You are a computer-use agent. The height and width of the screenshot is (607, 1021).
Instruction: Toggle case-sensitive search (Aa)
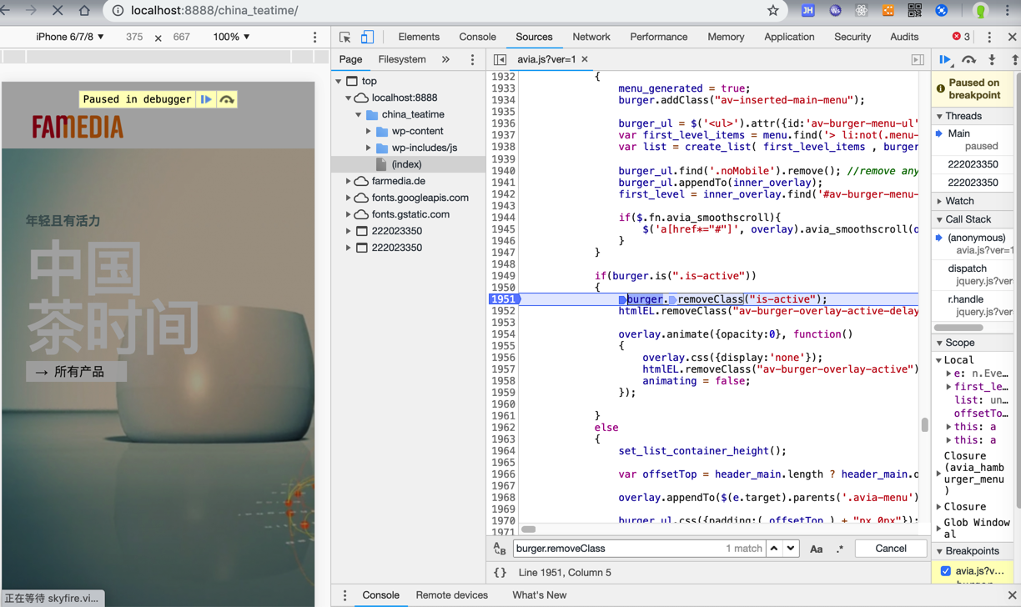click(x=816, y=549)
